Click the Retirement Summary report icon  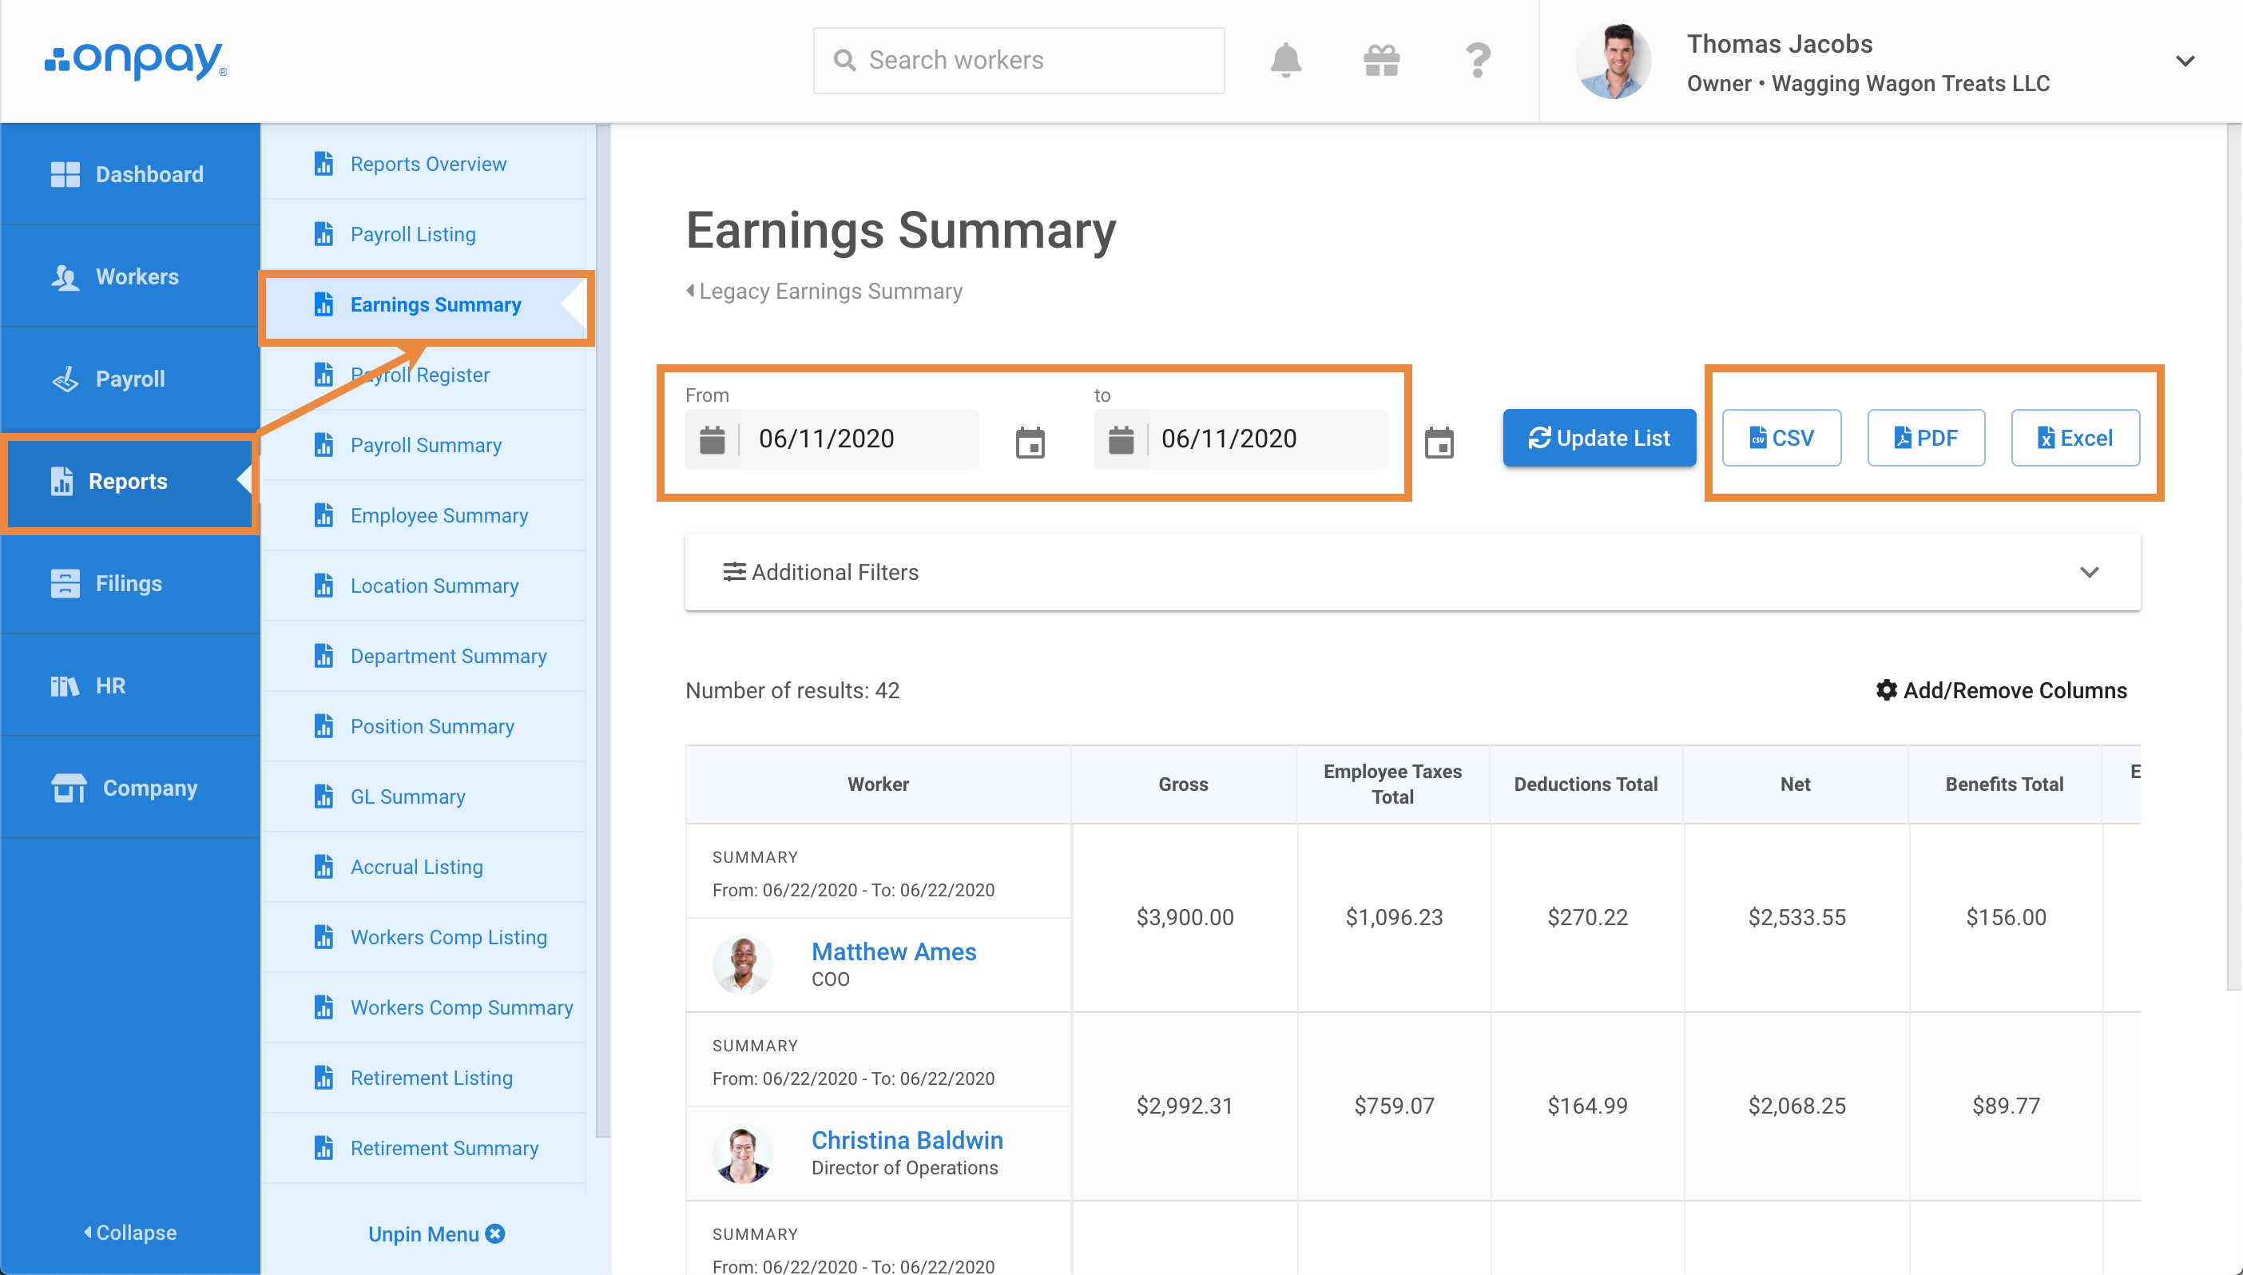pos(324,1148)
